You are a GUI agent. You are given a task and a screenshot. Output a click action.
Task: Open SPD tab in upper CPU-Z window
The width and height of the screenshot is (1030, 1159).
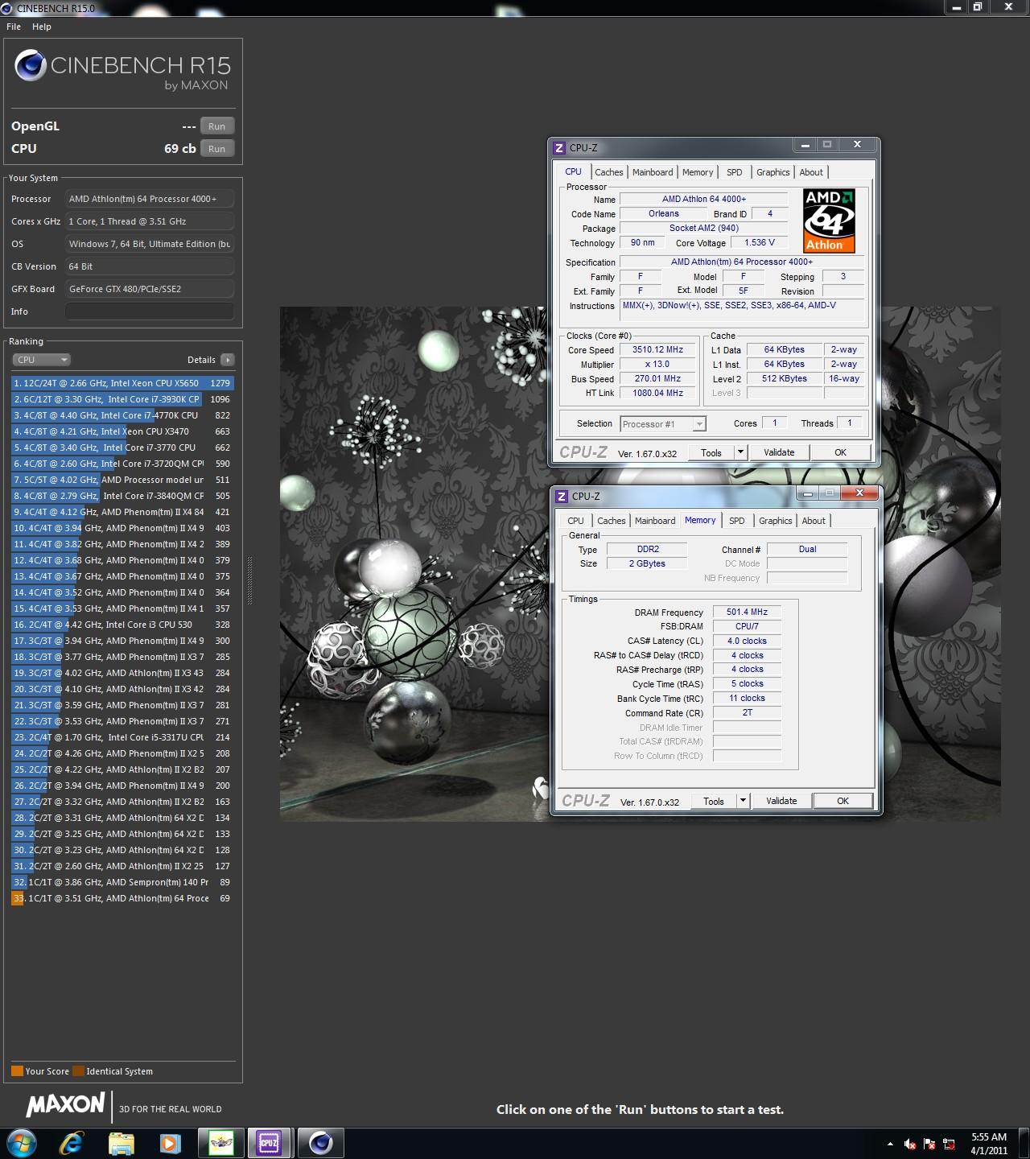tap(735, 172)
